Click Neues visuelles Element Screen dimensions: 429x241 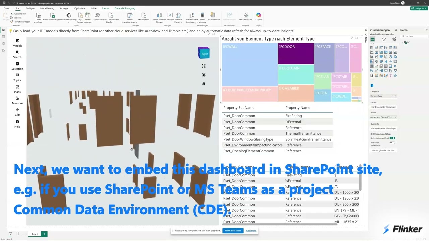pyautogui.click(x=159, y=18)
